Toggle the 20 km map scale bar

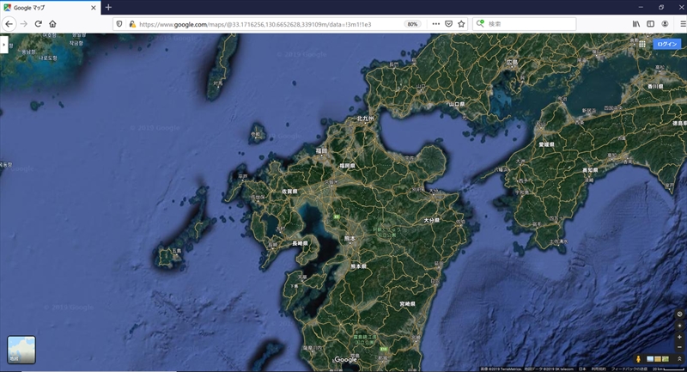tap(669, 369)
